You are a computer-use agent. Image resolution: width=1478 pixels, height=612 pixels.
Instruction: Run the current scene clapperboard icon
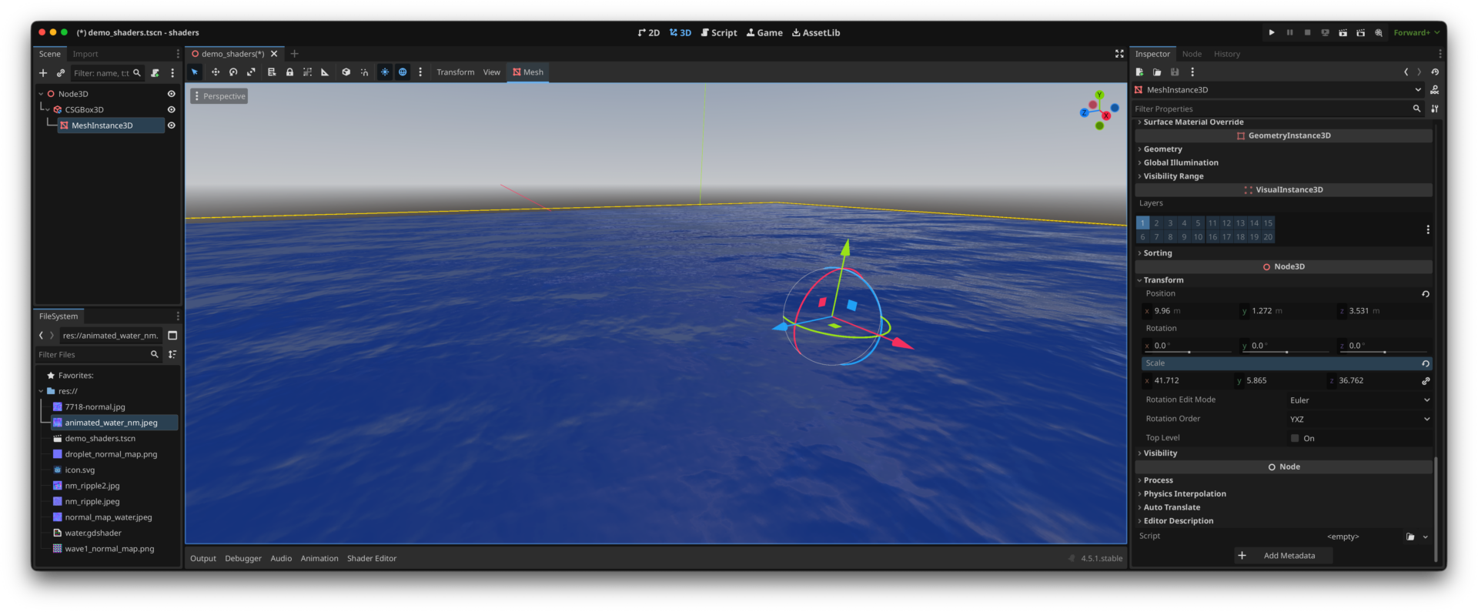pos(1343,32)
